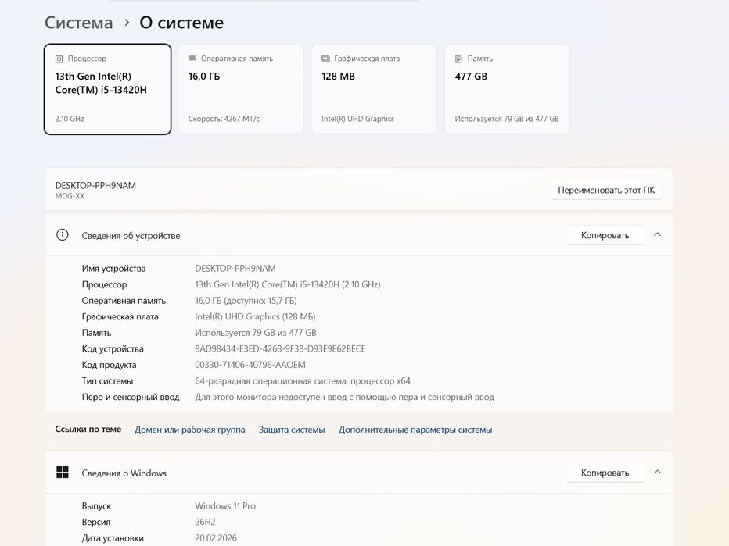Open the Память 477 GB storage card
The image size is (729, 546).
point(507,89)
